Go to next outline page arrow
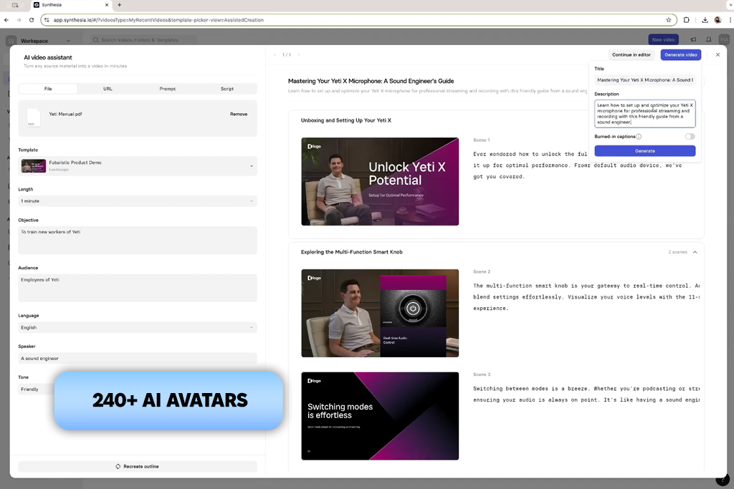This screenshot has height=489, width=734. (x=299, y=54)
